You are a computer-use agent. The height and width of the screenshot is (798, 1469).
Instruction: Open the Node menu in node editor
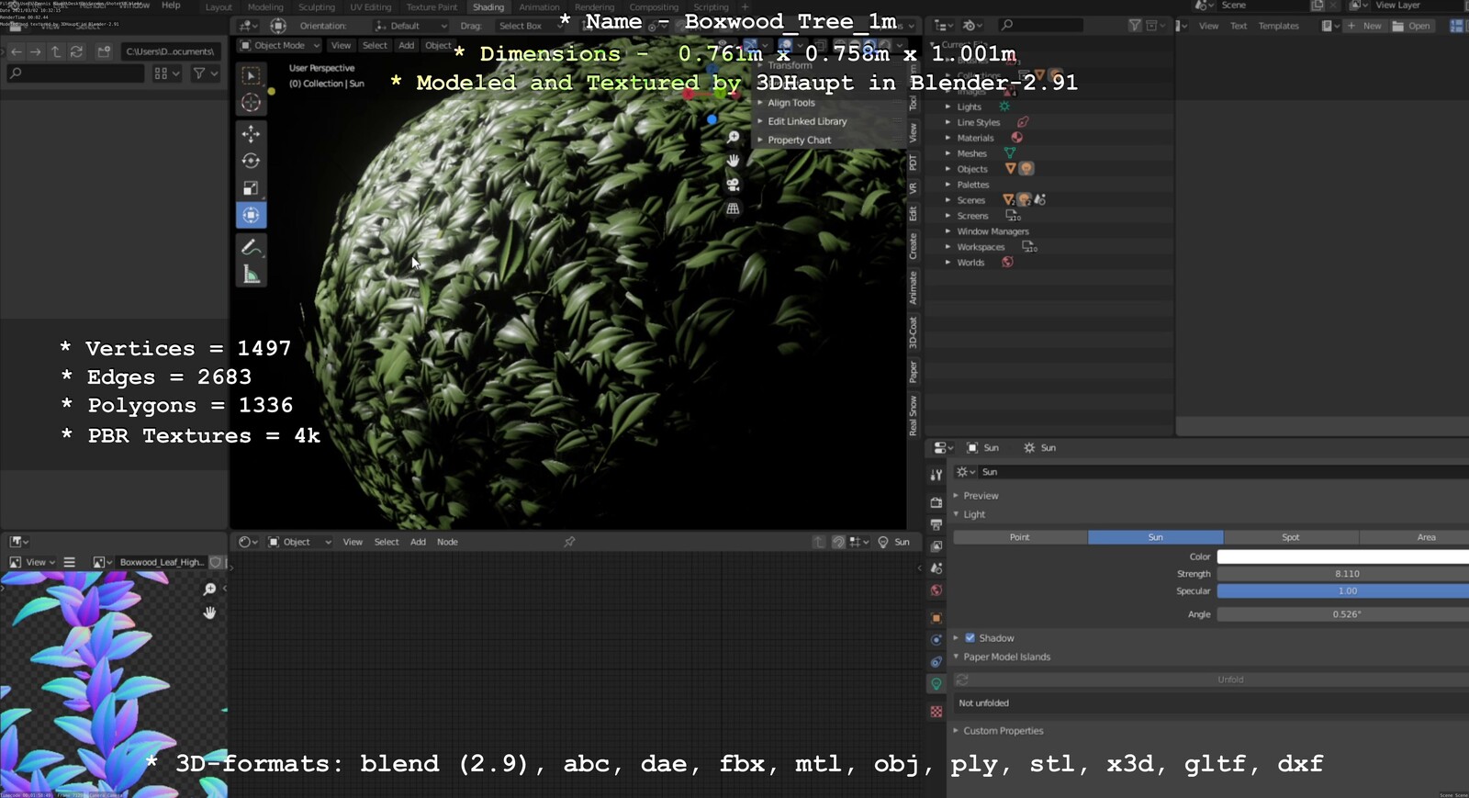pyautogui.click(x=447, y=542)
